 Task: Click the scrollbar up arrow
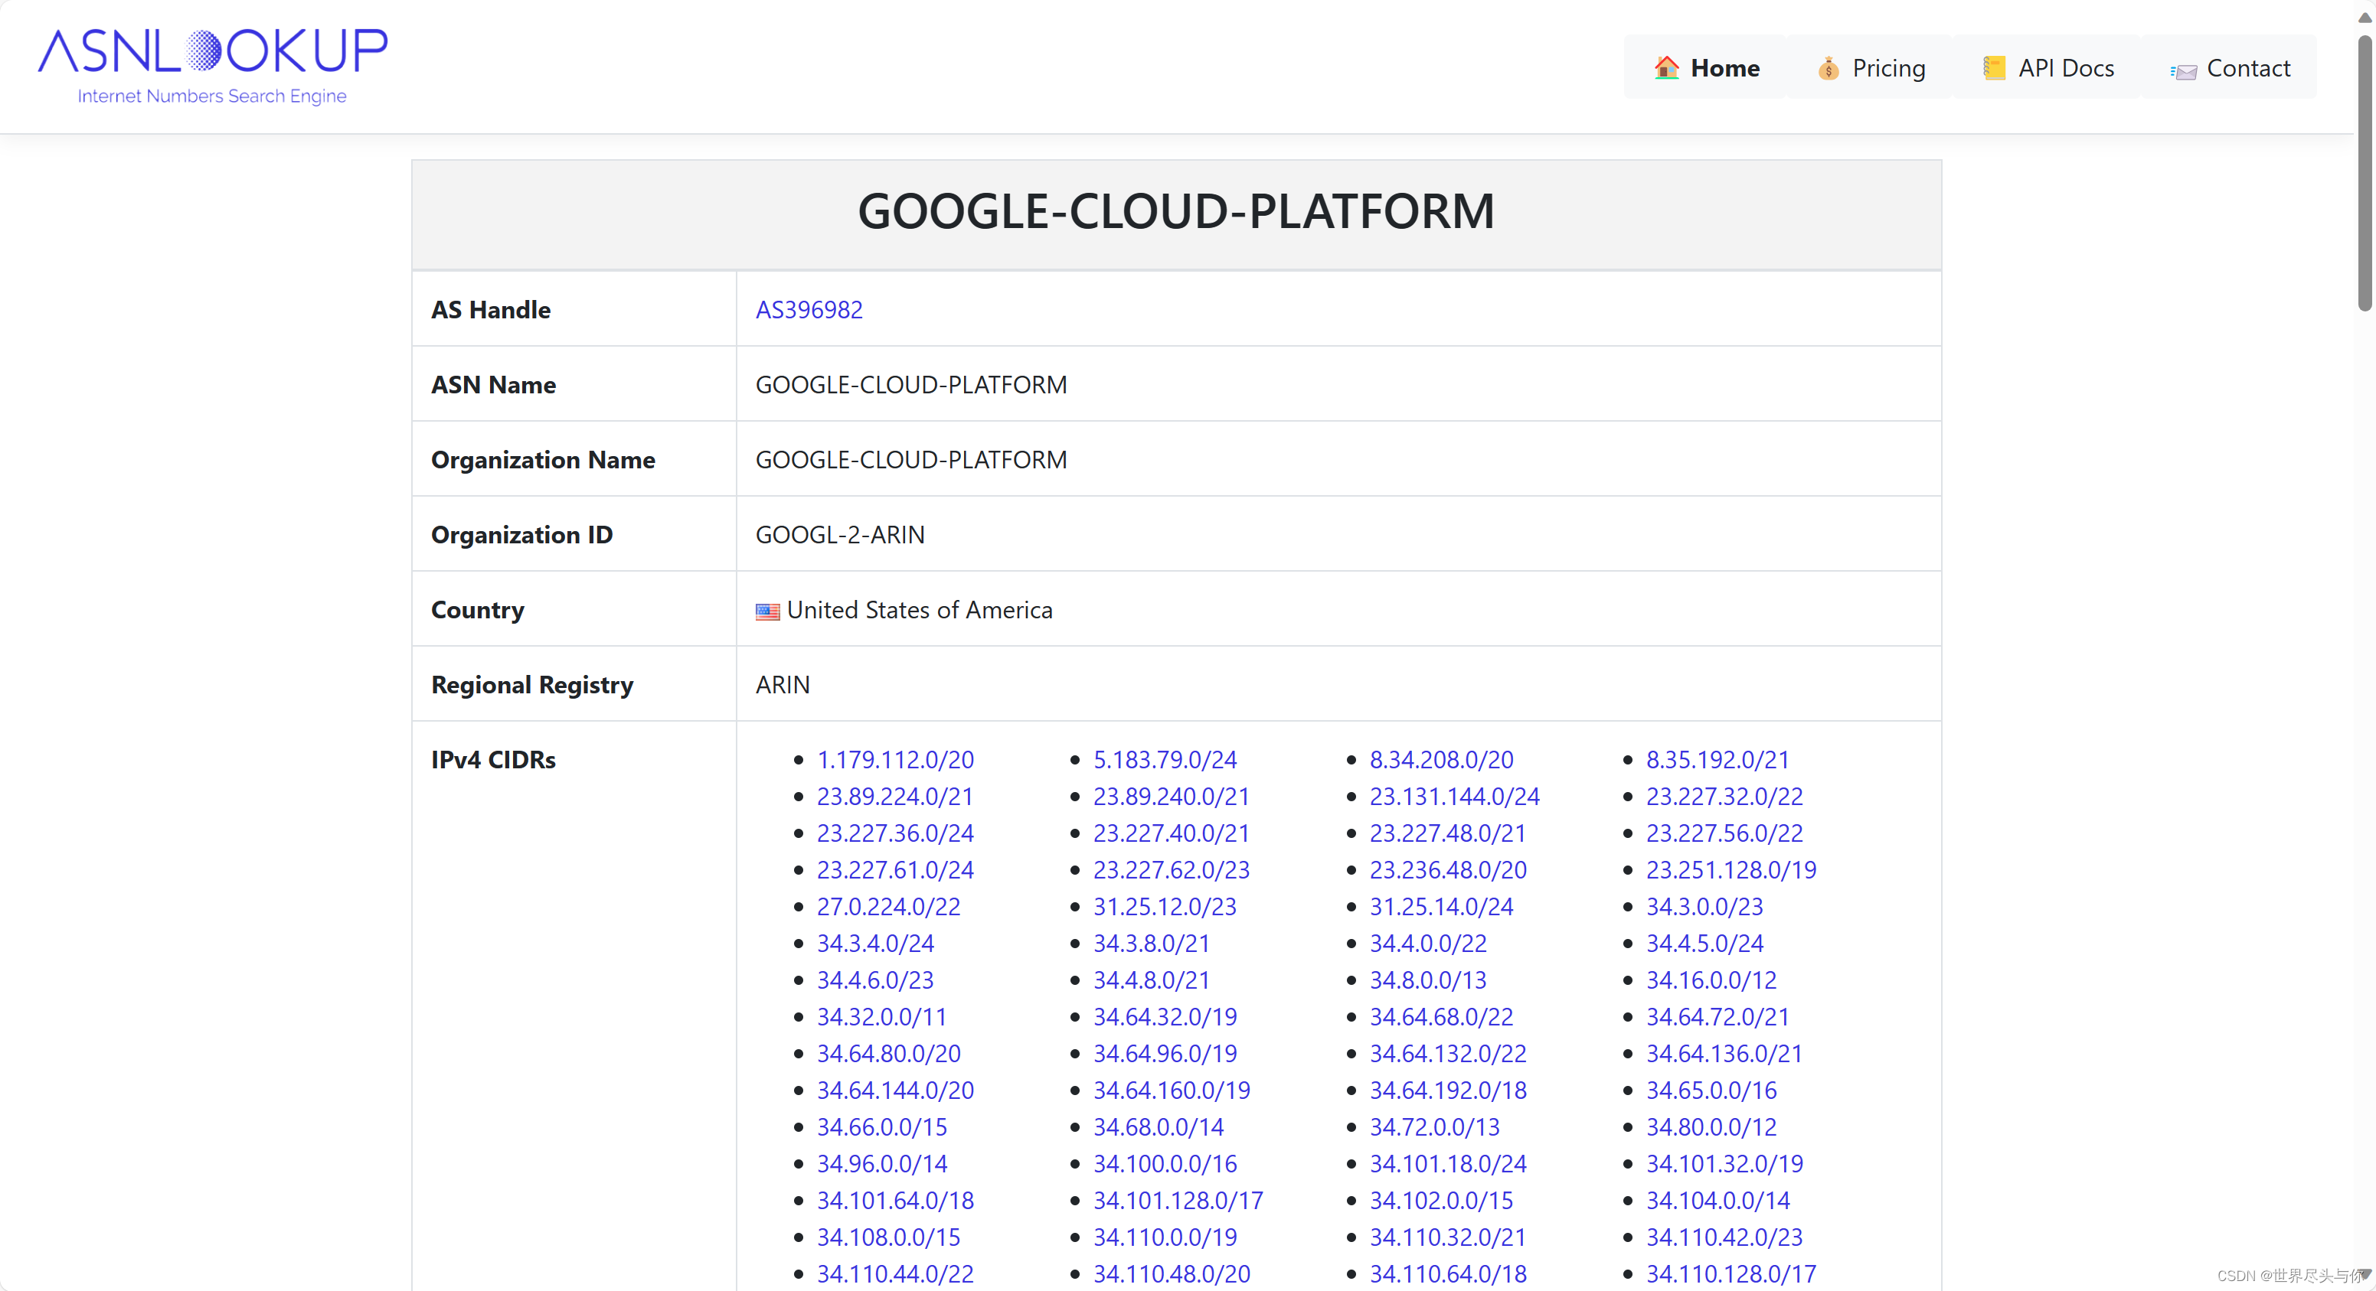click(x=2365, y=17)
